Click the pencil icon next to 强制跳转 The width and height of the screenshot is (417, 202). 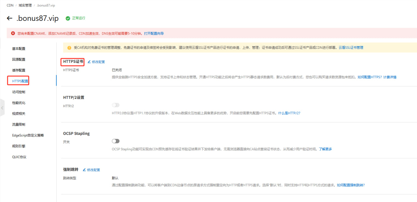[x=84, y=170]
